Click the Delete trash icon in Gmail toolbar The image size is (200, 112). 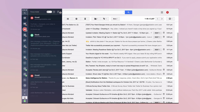85,19
